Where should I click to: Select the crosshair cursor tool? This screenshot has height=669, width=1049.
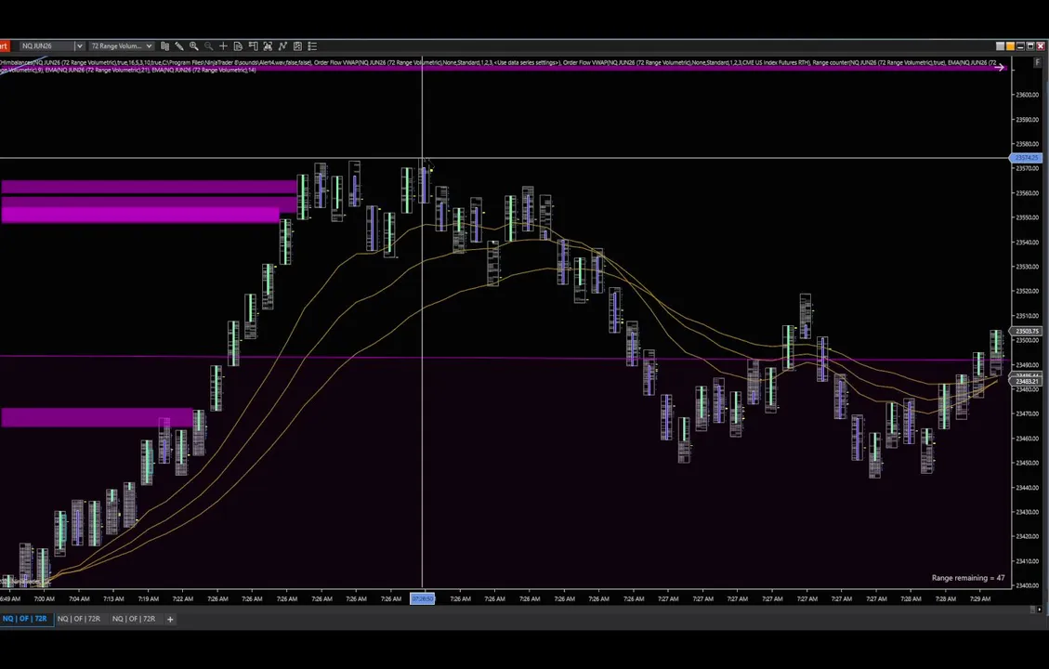tap(223, 46)
